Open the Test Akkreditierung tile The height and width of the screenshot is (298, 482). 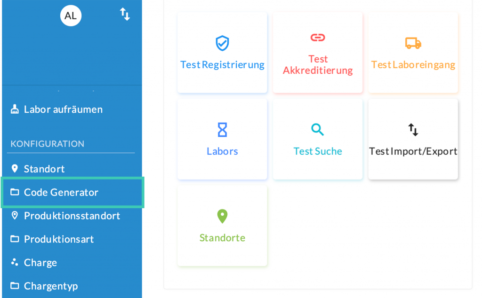(318, 64)
